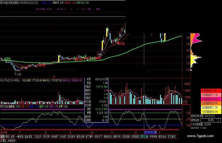Click the 2013/12/12/四 date cursor label

pos(150,132)
